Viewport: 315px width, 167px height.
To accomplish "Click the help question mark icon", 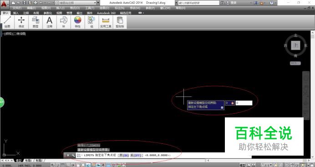I will point(271,3).
